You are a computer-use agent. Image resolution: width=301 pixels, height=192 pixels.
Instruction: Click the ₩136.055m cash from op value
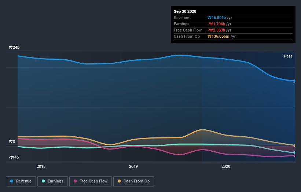218,36
